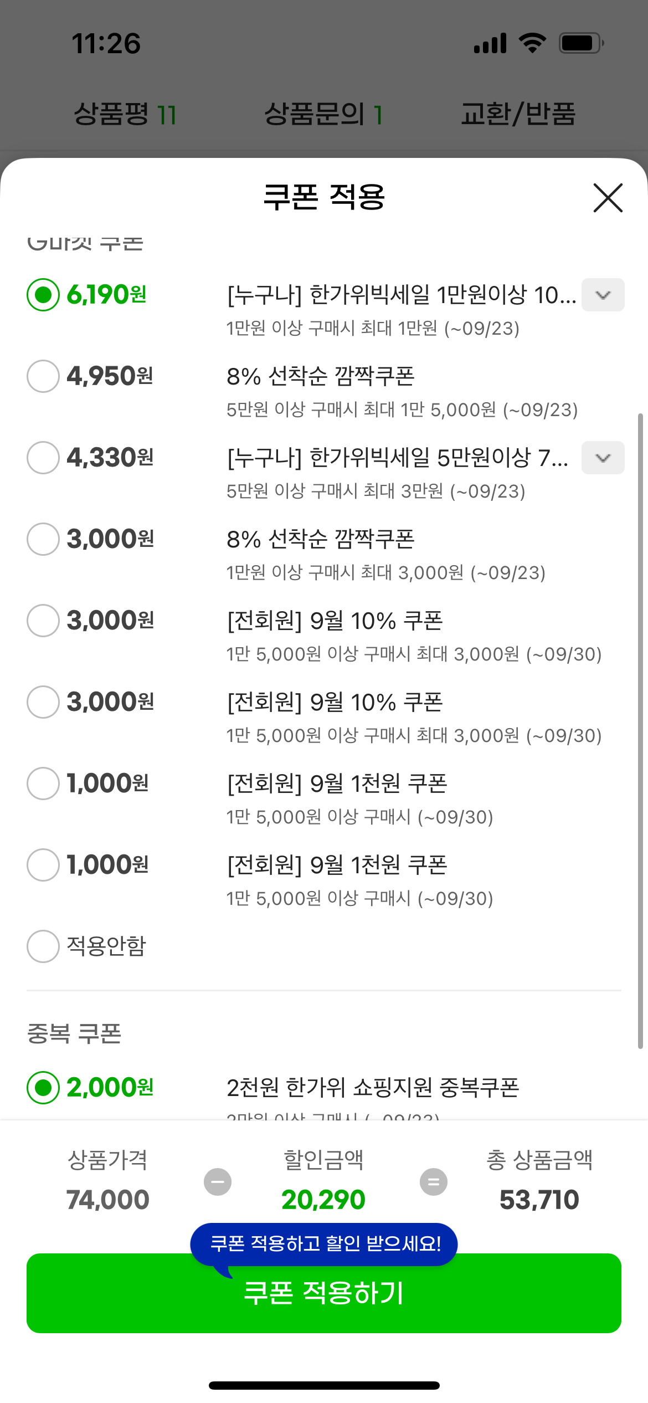Expand the 한가위빅세일 1만원이상 coupon details
This screenshot has height=1403, width=648.
click(603, 295)
